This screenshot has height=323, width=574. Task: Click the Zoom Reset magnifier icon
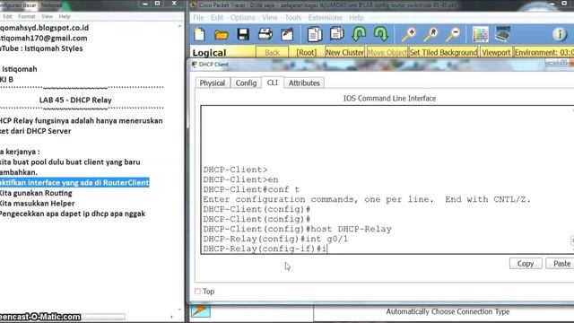[430, 34]
